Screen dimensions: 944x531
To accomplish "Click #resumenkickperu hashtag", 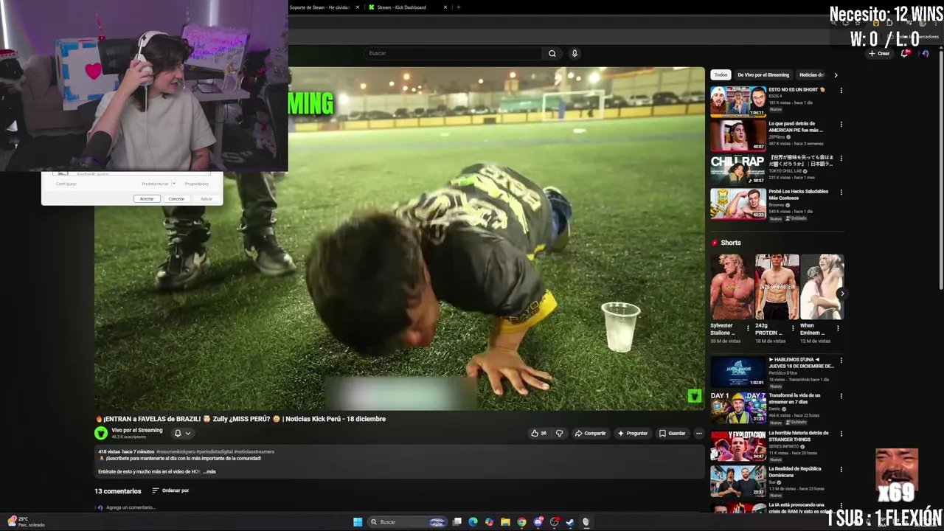I will click(x=176, y=451).
